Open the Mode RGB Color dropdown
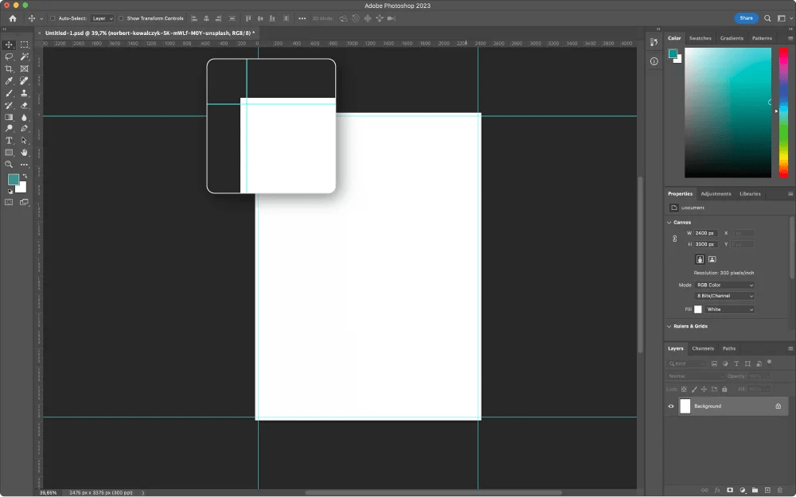This screenshot has width=796, height=497. pyautogui.click(x=724, y=284)
